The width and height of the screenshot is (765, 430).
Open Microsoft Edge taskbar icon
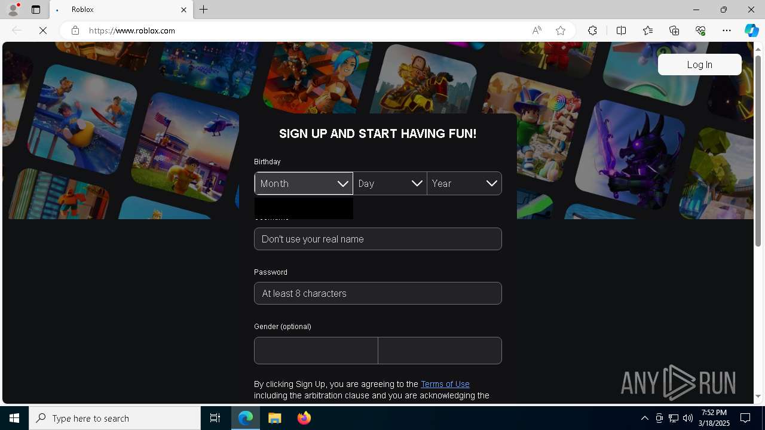246,418
